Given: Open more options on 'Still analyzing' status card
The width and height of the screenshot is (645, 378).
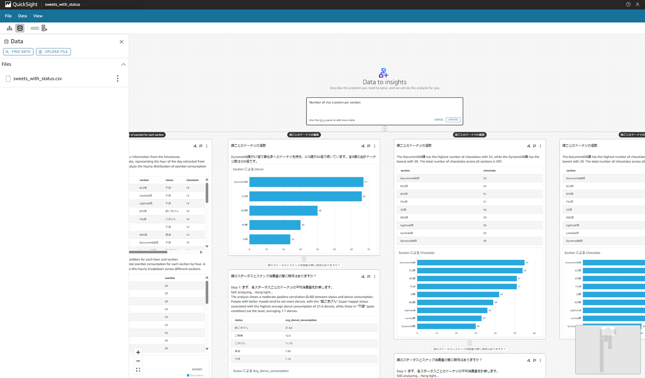Looking at the screenshot, I should click(x=540, y=361).
